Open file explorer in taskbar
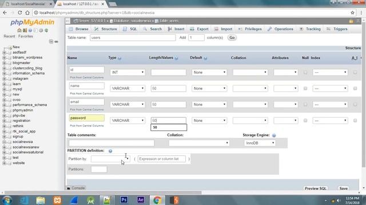 (41, 200)
